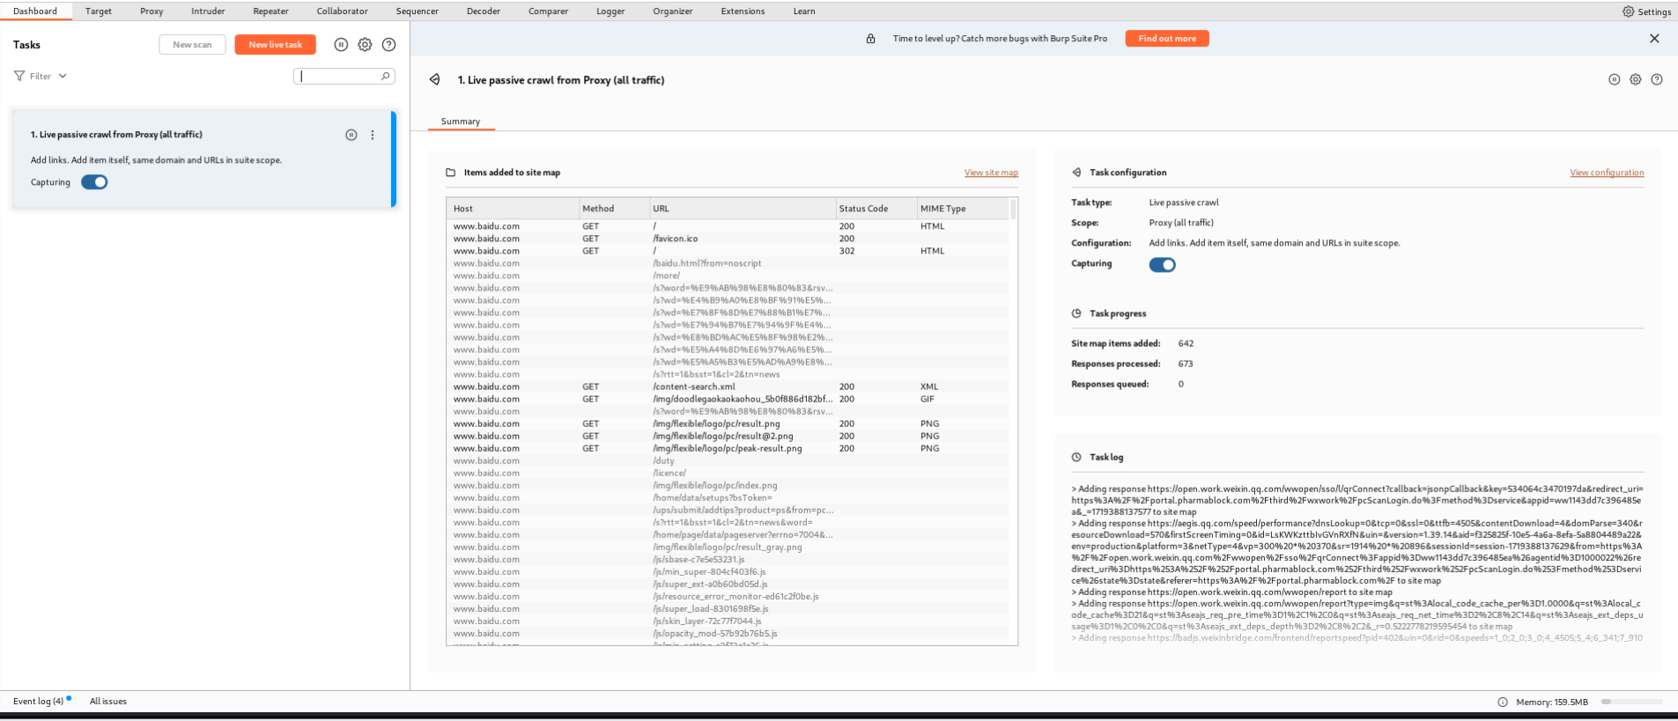
Task: Click the Filter funnel icon
Action: click(x=19, y=76)
